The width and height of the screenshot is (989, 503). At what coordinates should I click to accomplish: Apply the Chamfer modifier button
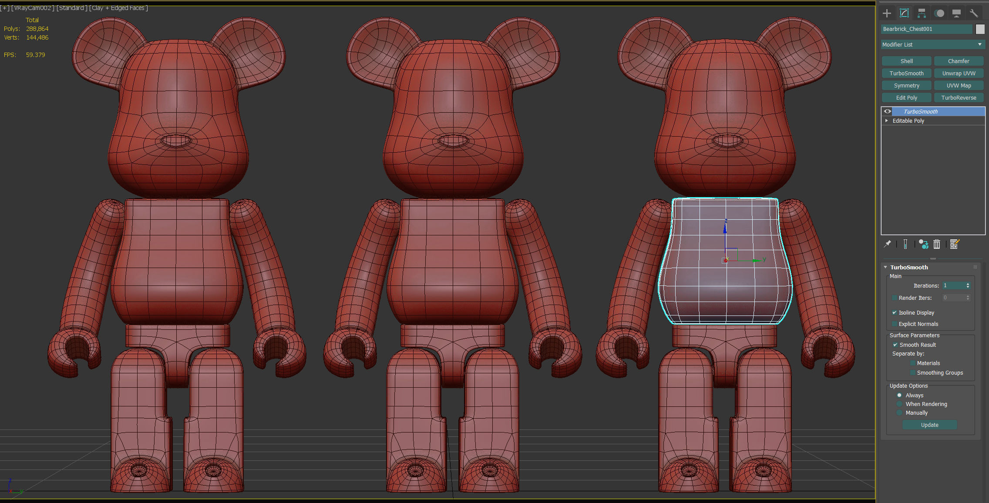click(x=959, y=61)
